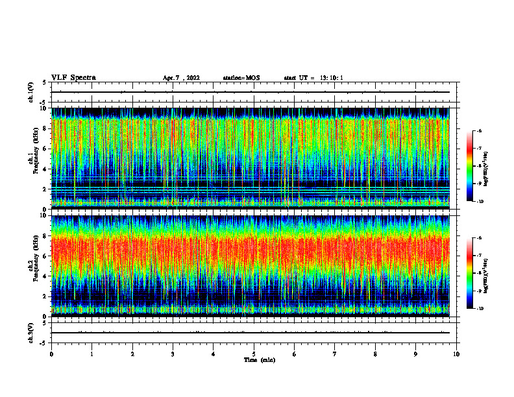Image resolution: width=514 pixels, height=397 pixels.
Task: Click time axis tick label "2"
Action: pyautogui.click(x=132, y=354)
